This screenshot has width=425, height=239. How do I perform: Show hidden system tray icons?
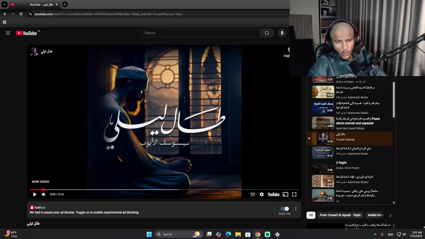tap(375, 234)
